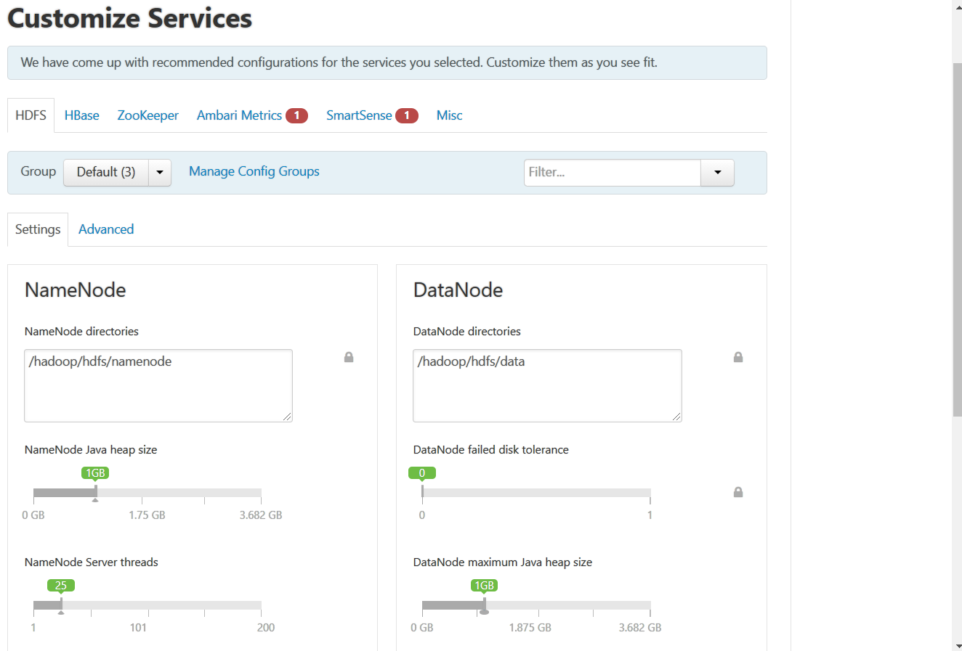Open the HDFS service tab
The width and height of the screenshot is (962, 651).
coord(31,115)
